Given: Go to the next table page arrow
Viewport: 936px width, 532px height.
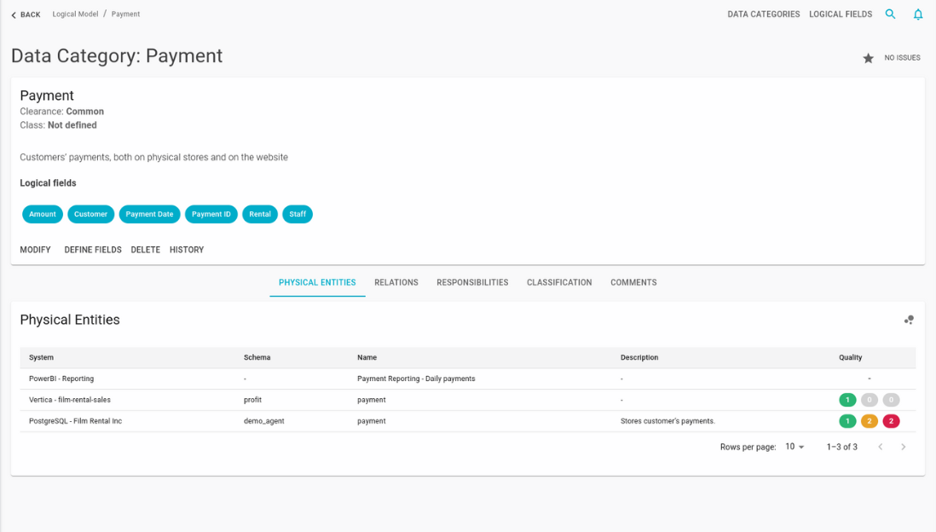Looking at the screenshot, I should tap(903, 447).
